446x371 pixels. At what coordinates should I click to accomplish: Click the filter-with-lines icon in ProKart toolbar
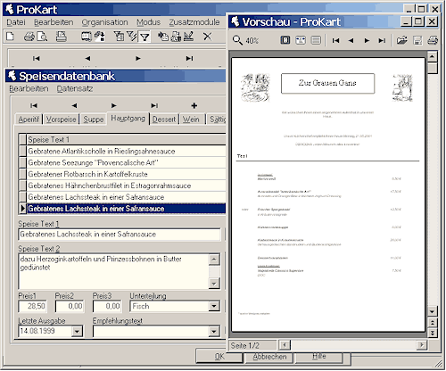tap(132, 37)
